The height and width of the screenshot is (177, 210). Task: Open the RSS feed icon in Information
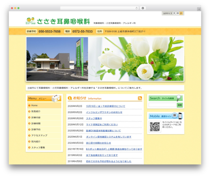click(x=140, y=98)
